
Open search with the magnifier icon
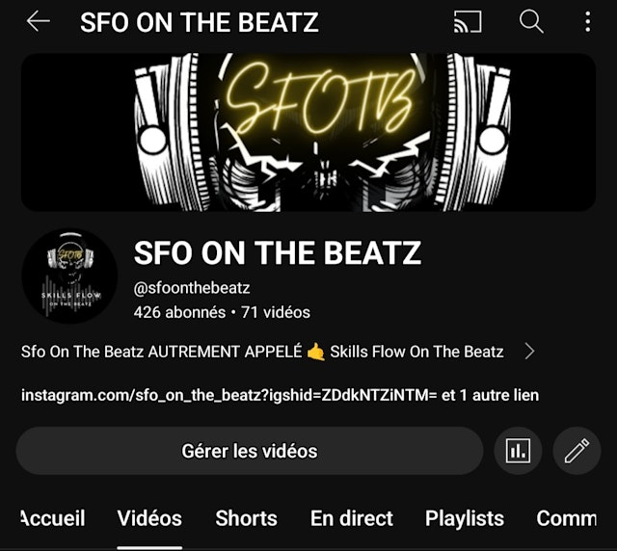coord(531,21)
